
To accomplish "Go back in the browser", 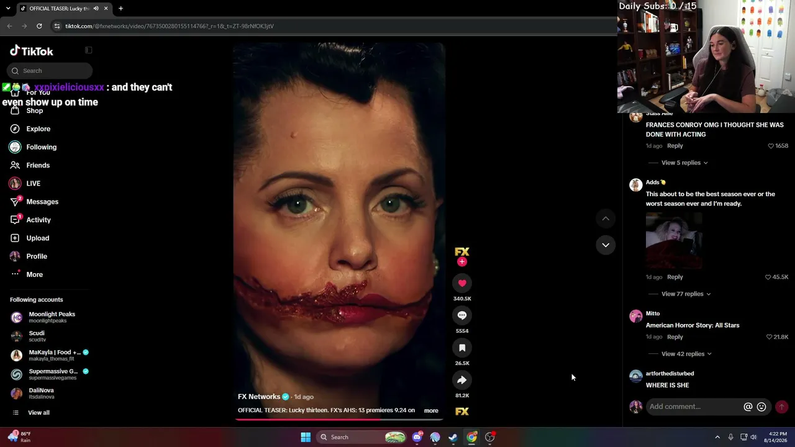I will [x=9, y=26].
